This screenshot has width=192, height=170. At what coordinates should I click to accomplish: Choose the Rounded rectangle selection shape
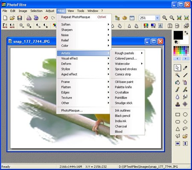coord(177,122)
